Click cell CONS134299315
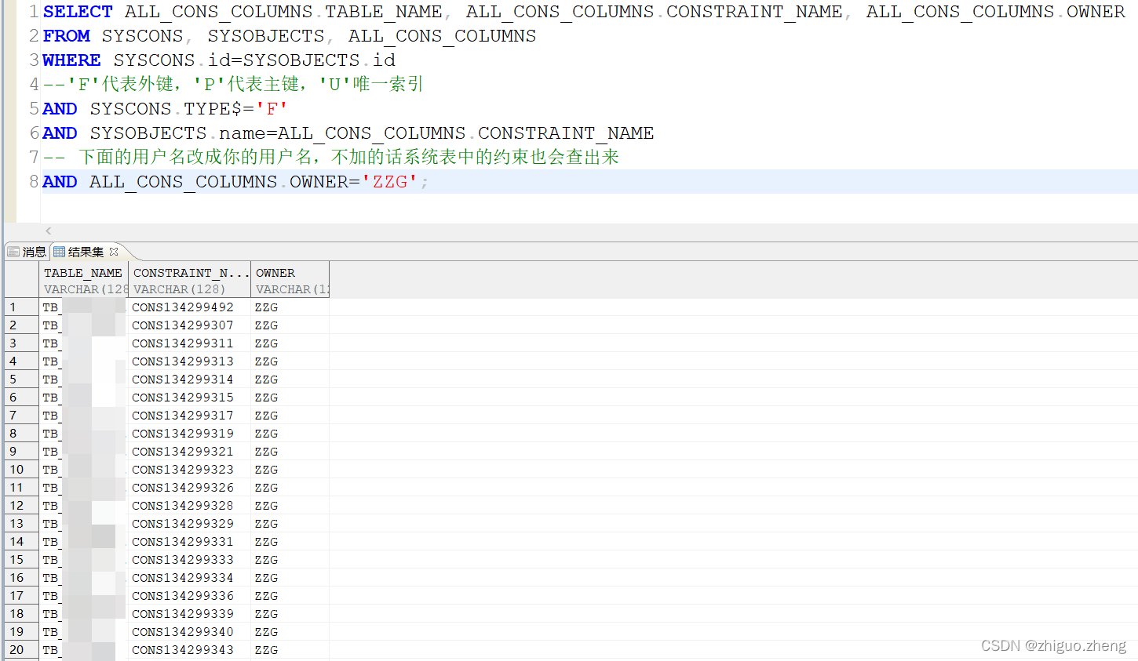Screen dimensions: 1138x661 point(189,398)
